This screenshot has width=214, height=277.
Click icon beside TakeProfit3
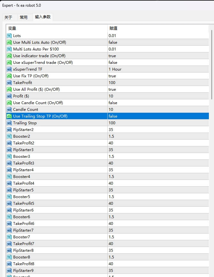pos(9,163)
